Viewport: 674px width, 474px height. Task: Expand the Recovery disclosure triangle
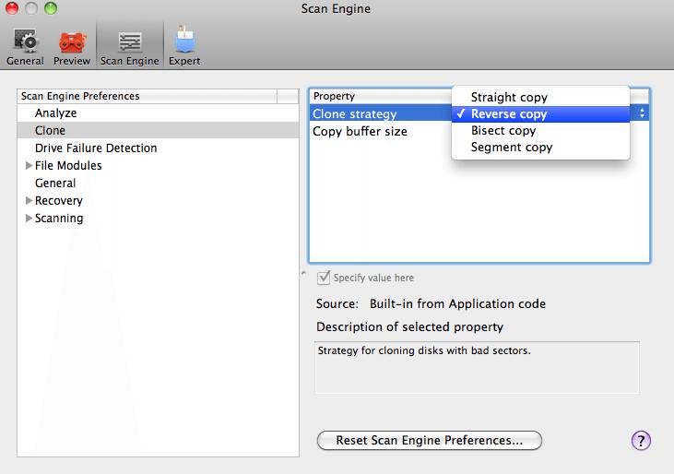tap(29, 201)
